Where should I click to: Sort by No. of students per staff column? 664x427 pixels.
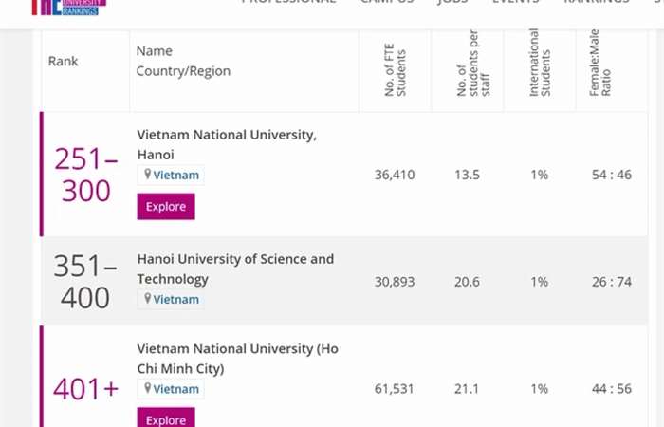(x=473, y=64)
